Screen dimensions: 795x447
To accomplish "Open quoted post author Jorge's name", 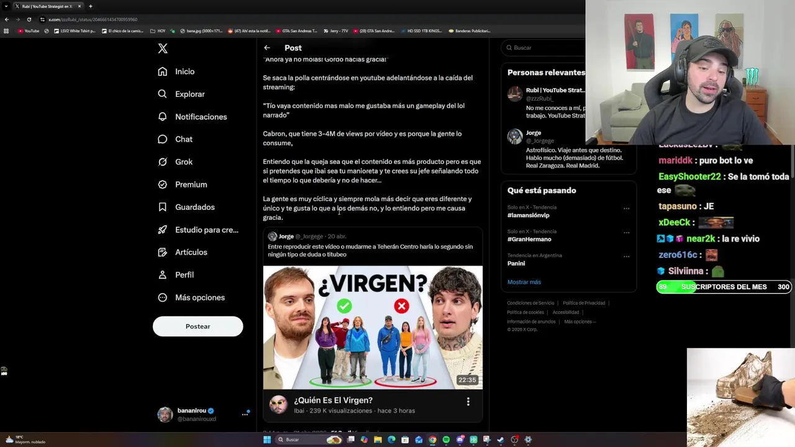I will (286, 237).
